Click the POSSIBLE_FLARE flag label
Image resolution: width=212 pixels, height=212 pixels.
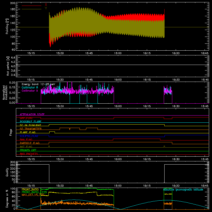pos(30,122)
